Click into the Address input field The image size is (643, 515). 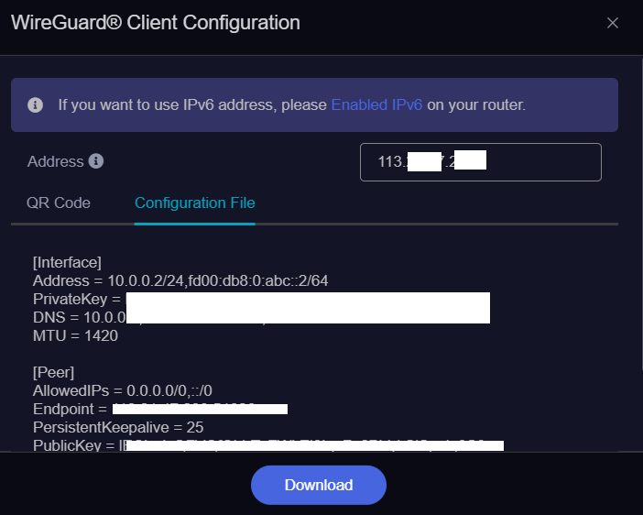tap(480, 162)
